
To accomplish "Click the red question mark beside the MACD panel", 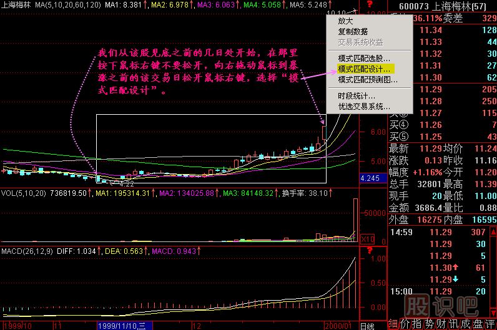I will [369, 251].
